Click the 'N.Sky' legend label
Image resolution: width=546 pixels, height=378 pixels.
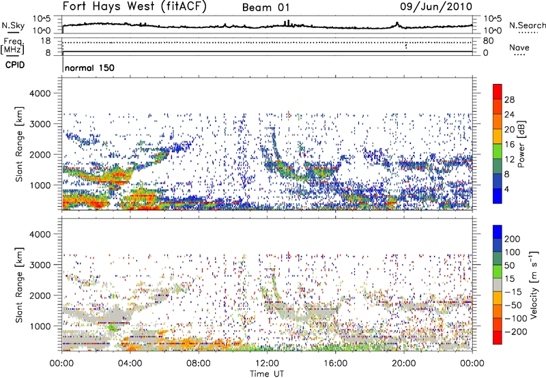point(13,25)
